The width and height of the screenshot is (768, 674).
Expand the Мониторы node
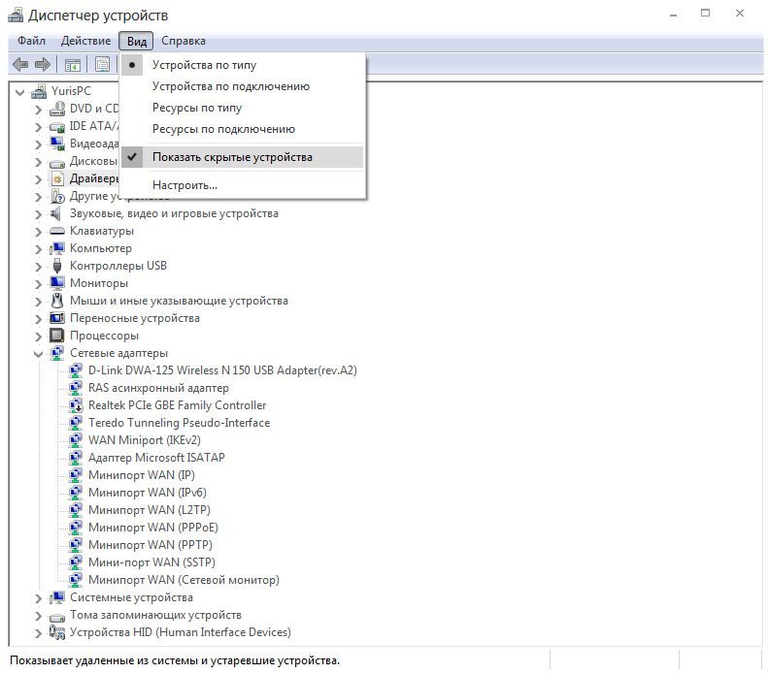(38, 284)
